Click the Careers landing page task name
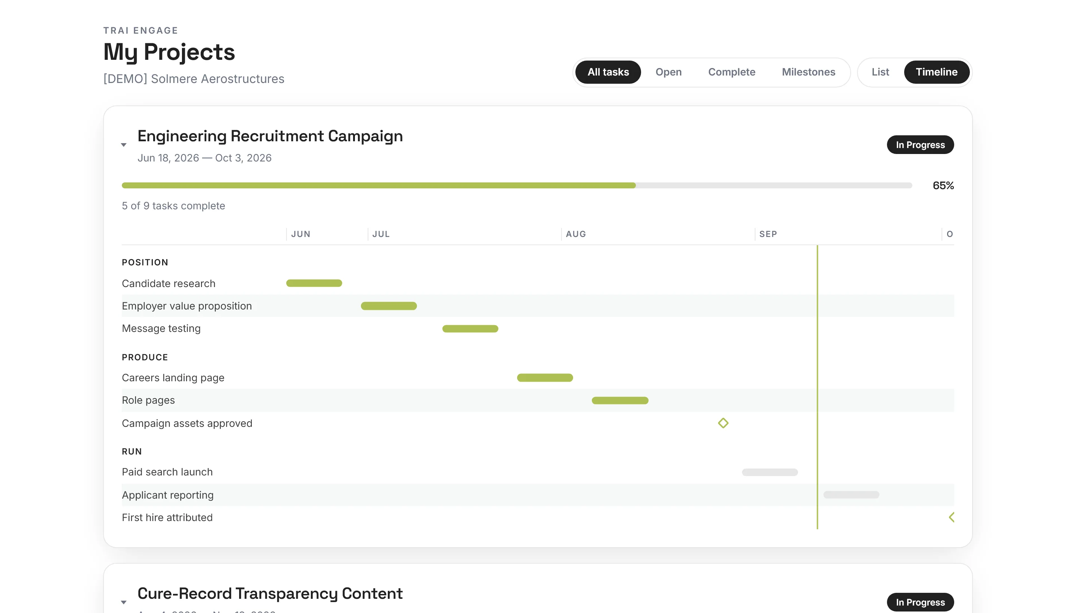Viewport: 1076px width, 613px height. pyautogui.click(x=173, y=378)
